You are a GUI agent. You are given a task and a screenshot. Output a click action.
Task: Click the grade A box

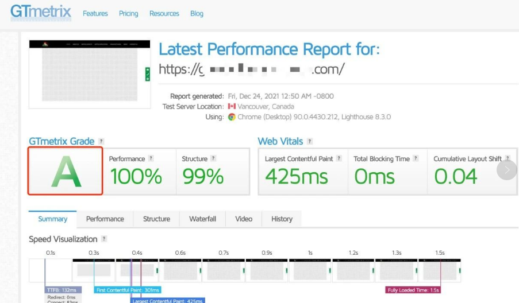click(65, 171)
